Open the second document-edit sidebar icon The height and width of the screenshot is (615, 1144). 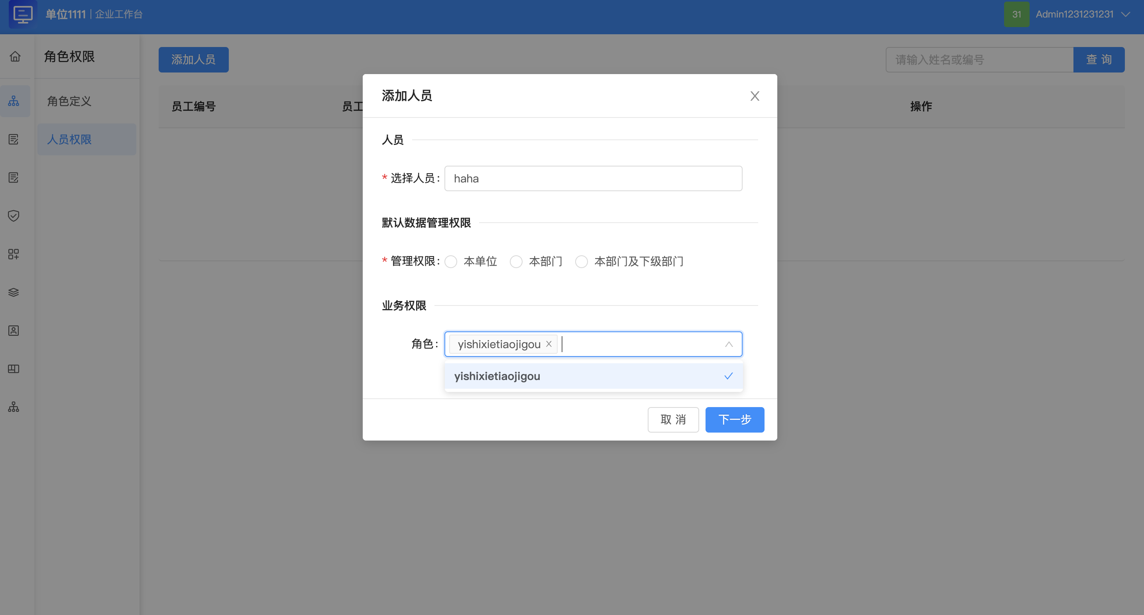(14, 178)
